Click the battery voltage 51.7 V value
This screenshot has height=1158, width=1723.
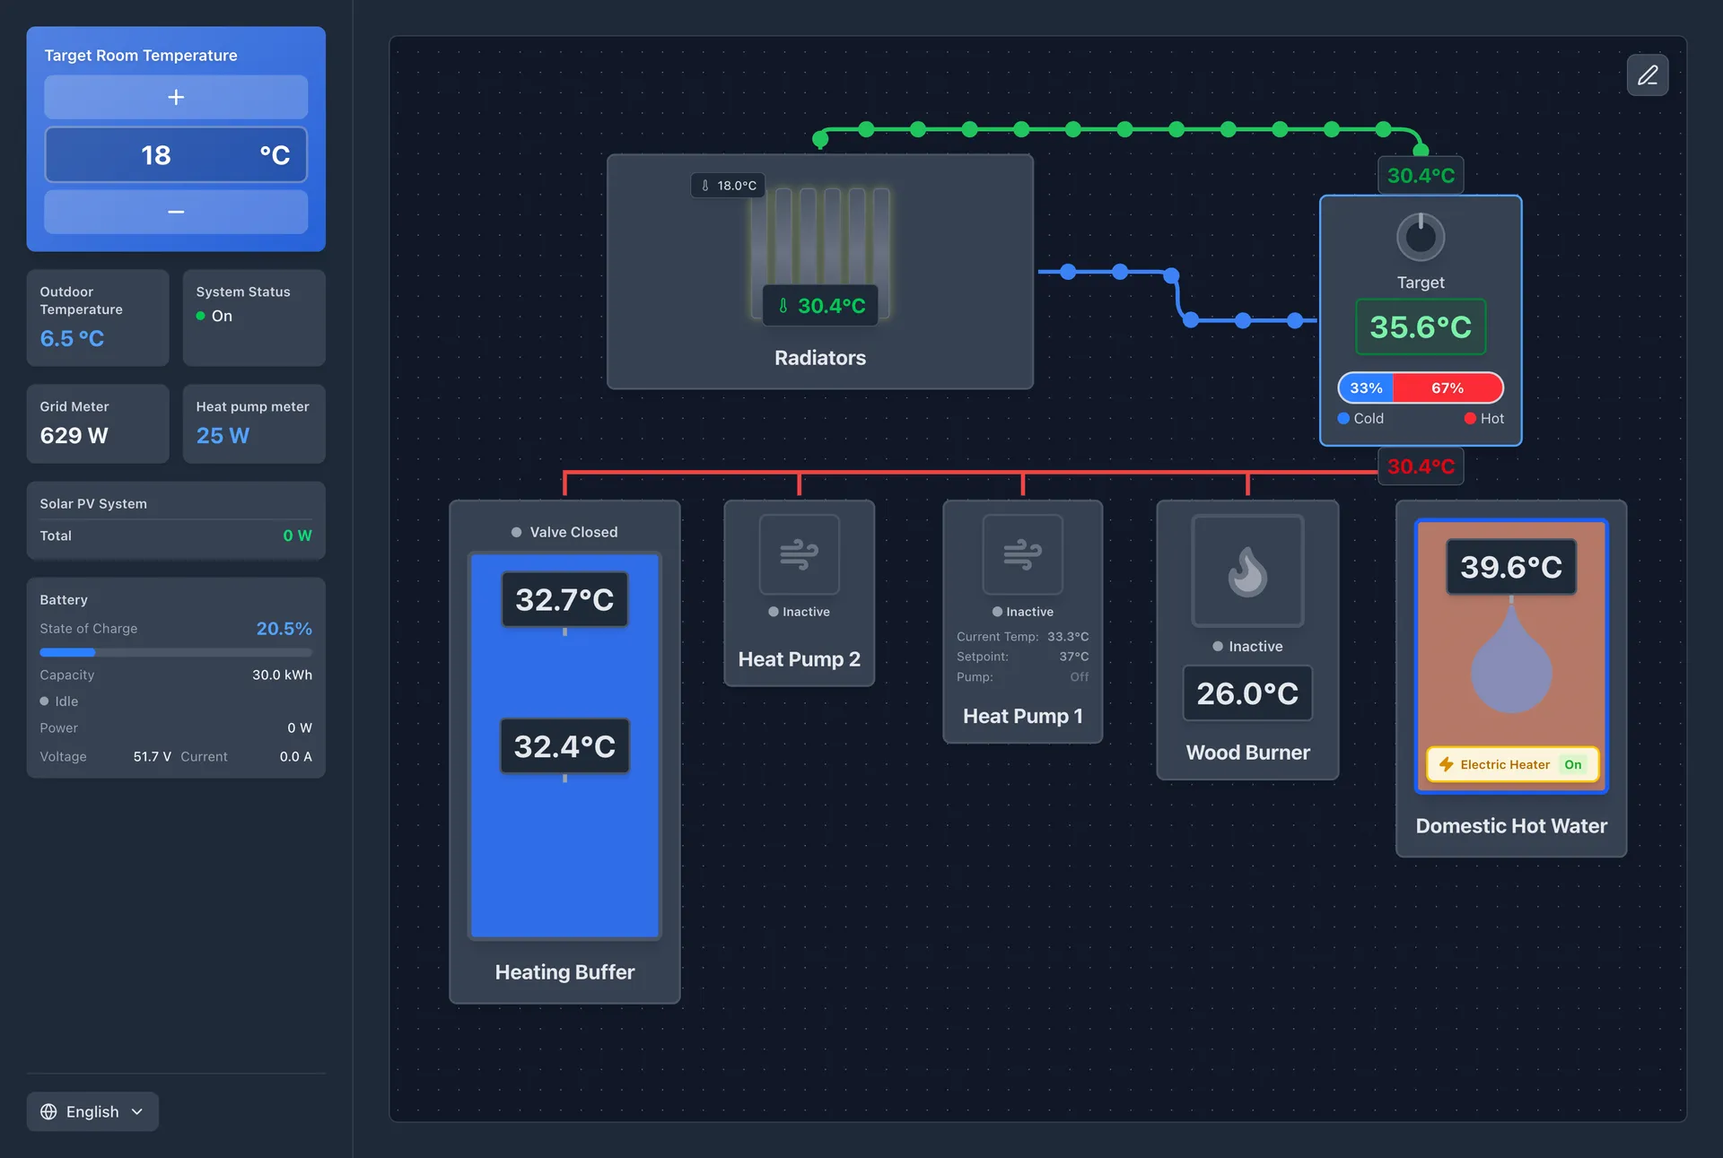153,756
